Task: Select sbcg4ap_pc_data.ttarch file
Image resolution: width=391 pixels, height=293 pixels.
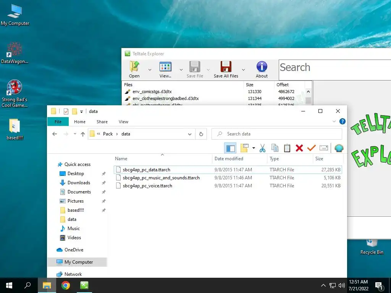Action: click(228, 170)
